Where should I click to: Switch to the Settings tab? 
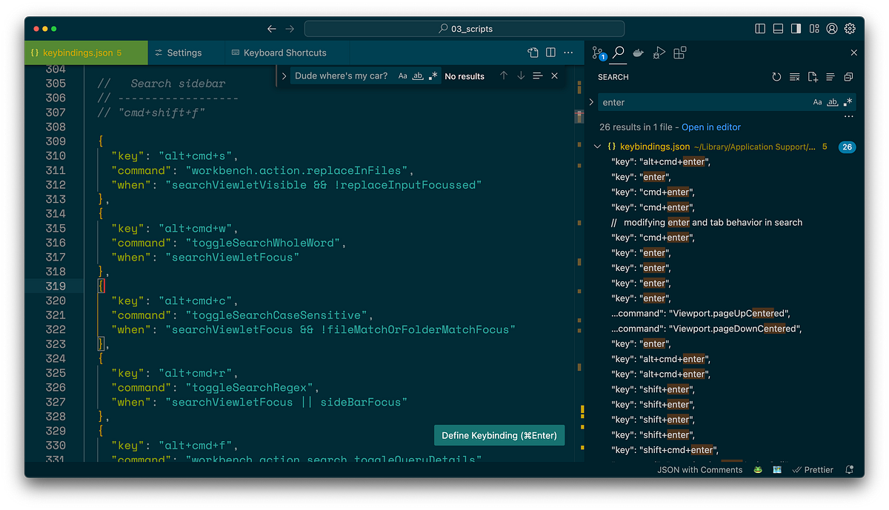(x=184, y=53)
